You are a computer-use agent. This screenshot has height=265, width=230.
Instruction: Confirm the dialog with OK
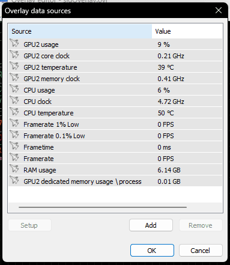pyautogui.click(x=152, y=250)
